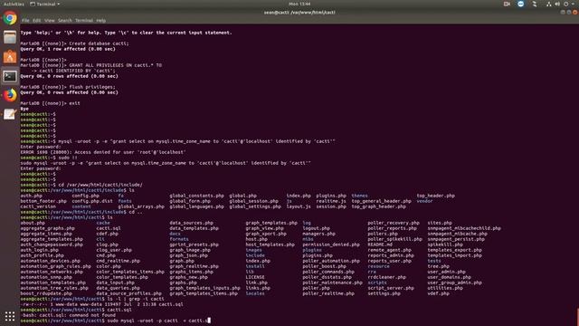This screenshot has width=579, height=326.
Task: Click README.md file name
Action: [380, 244]
